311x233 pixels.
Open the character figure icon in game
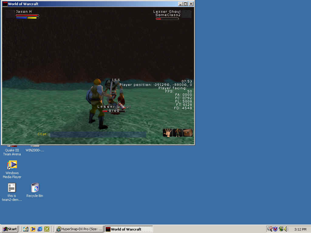[x=177, y=133]
